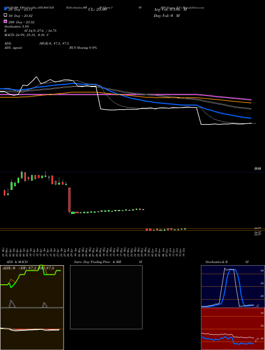265x350 pixels.
Task: Click the 'CL: 25.00' closing price label
Action: 98,10
